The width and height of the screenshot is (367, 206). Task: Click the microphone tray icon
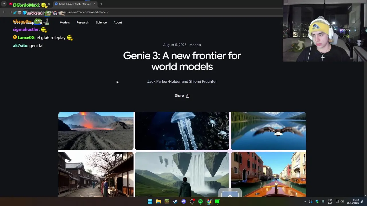coord(323,201)
